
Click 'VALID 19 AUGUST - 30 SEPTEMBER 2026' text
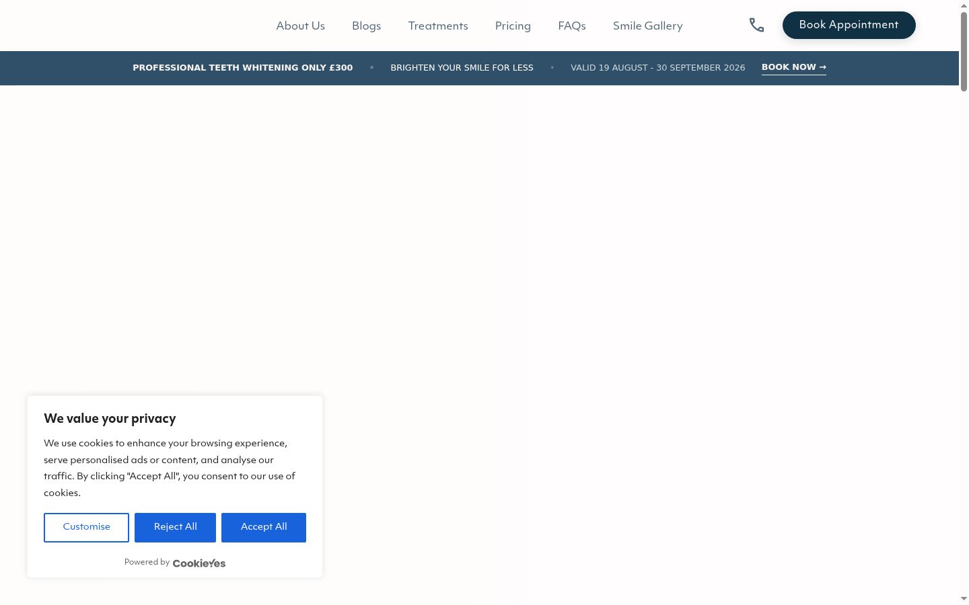657,68
